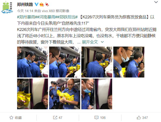This screenshot has width=161, height=122.
Task: Open the fourth photo with masked staff and passenger
Action: pos(129,62)
